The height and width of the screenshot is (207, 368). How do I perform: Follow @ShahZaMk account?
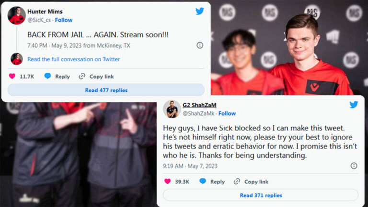click(x=227, y=114)
